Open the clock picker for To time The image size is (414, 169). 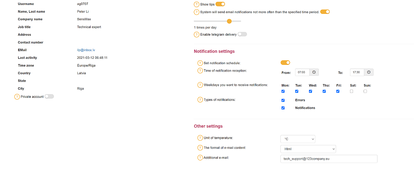pos(369,72)
